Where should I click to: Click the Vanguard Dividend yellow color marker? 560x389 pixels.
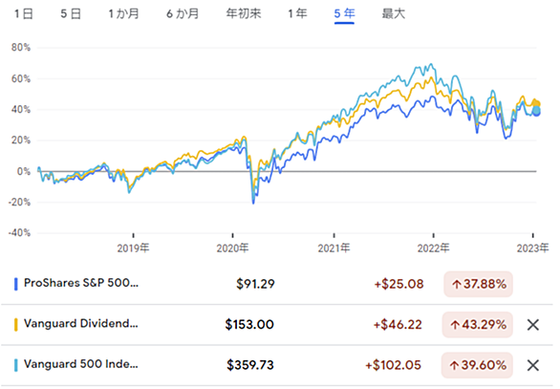coord(15,325)
